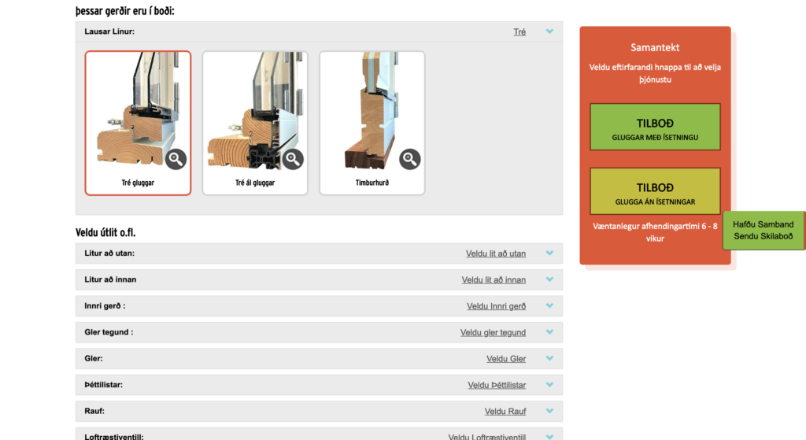This screenshot has width=806, height=440.
Task: Click Hafðu Samband Sendu Skilaboð button
Action: [763, 231]
